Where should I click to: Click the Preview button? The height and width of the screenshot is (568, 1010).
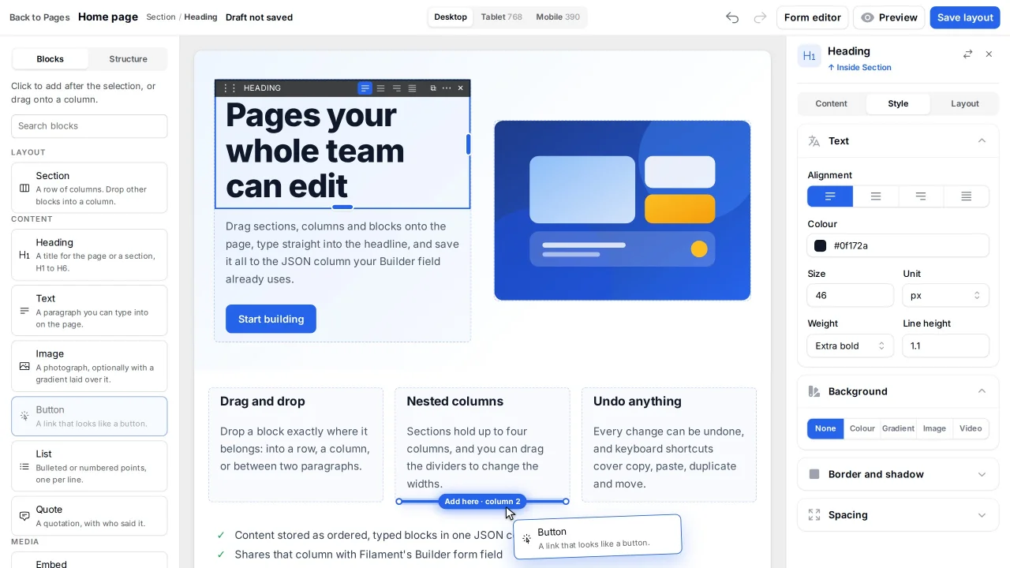tap(889, 17)
